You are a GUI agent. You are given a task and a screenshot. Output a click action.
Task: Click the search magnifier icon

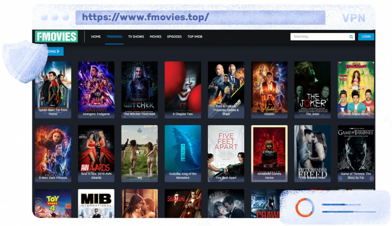351,37
